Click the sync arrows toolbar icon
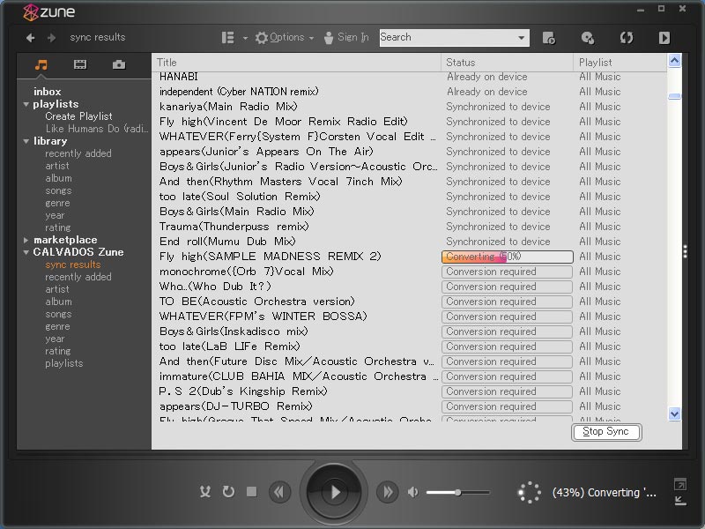This screenshot has width=705, height=529. [627, 38]
